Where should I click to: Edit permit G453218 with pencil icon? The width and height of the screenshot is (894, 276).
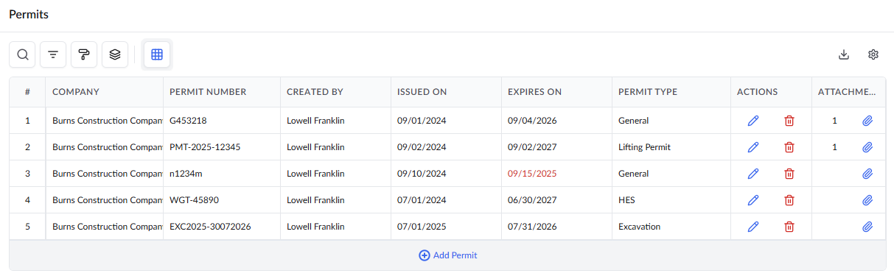(x=753, y=121)
